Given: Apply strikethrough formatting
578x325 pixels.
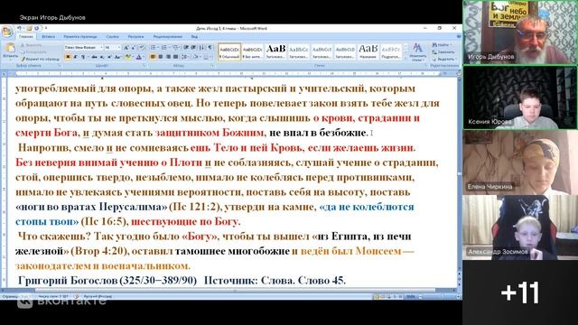Looking at the screenshot, I should click(x=94, y=57).
